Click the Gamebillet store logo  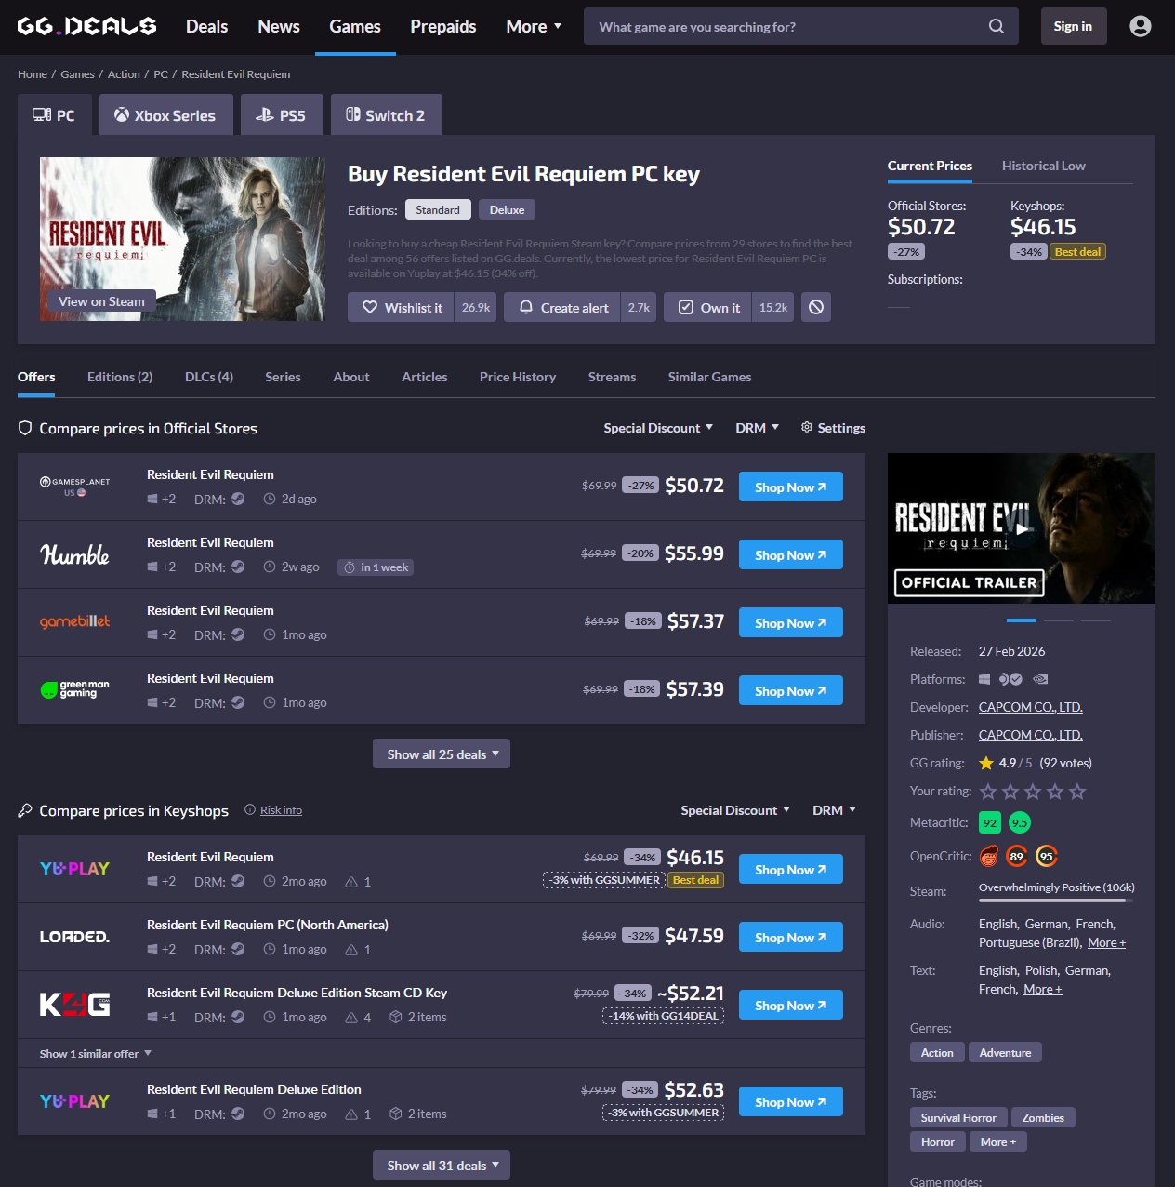pyautogui.click(x=74, y=621)
